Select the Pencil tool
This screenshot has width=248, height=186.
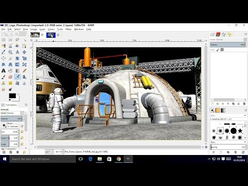click(x=24, y=71)
